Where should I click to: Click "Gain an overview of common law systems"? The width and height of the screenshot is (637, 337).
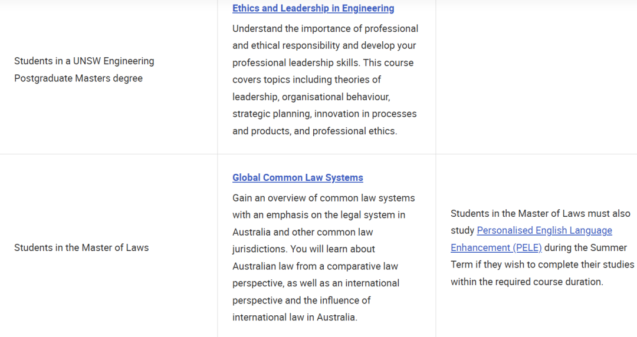pyautogui.click(x=323, y=198)
